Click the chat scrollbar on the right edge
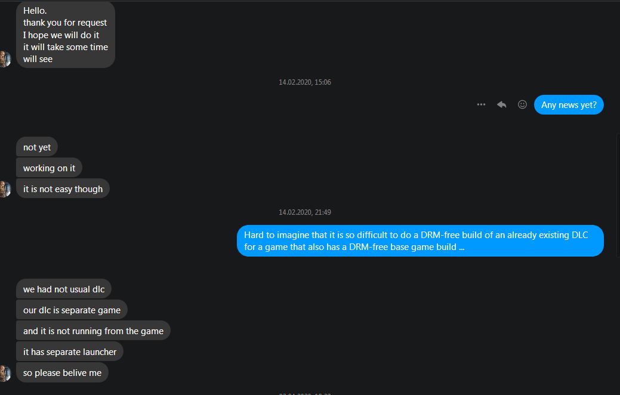Image resolution: width=620 pixels, height=395 pixels. [x=618, y=196]
